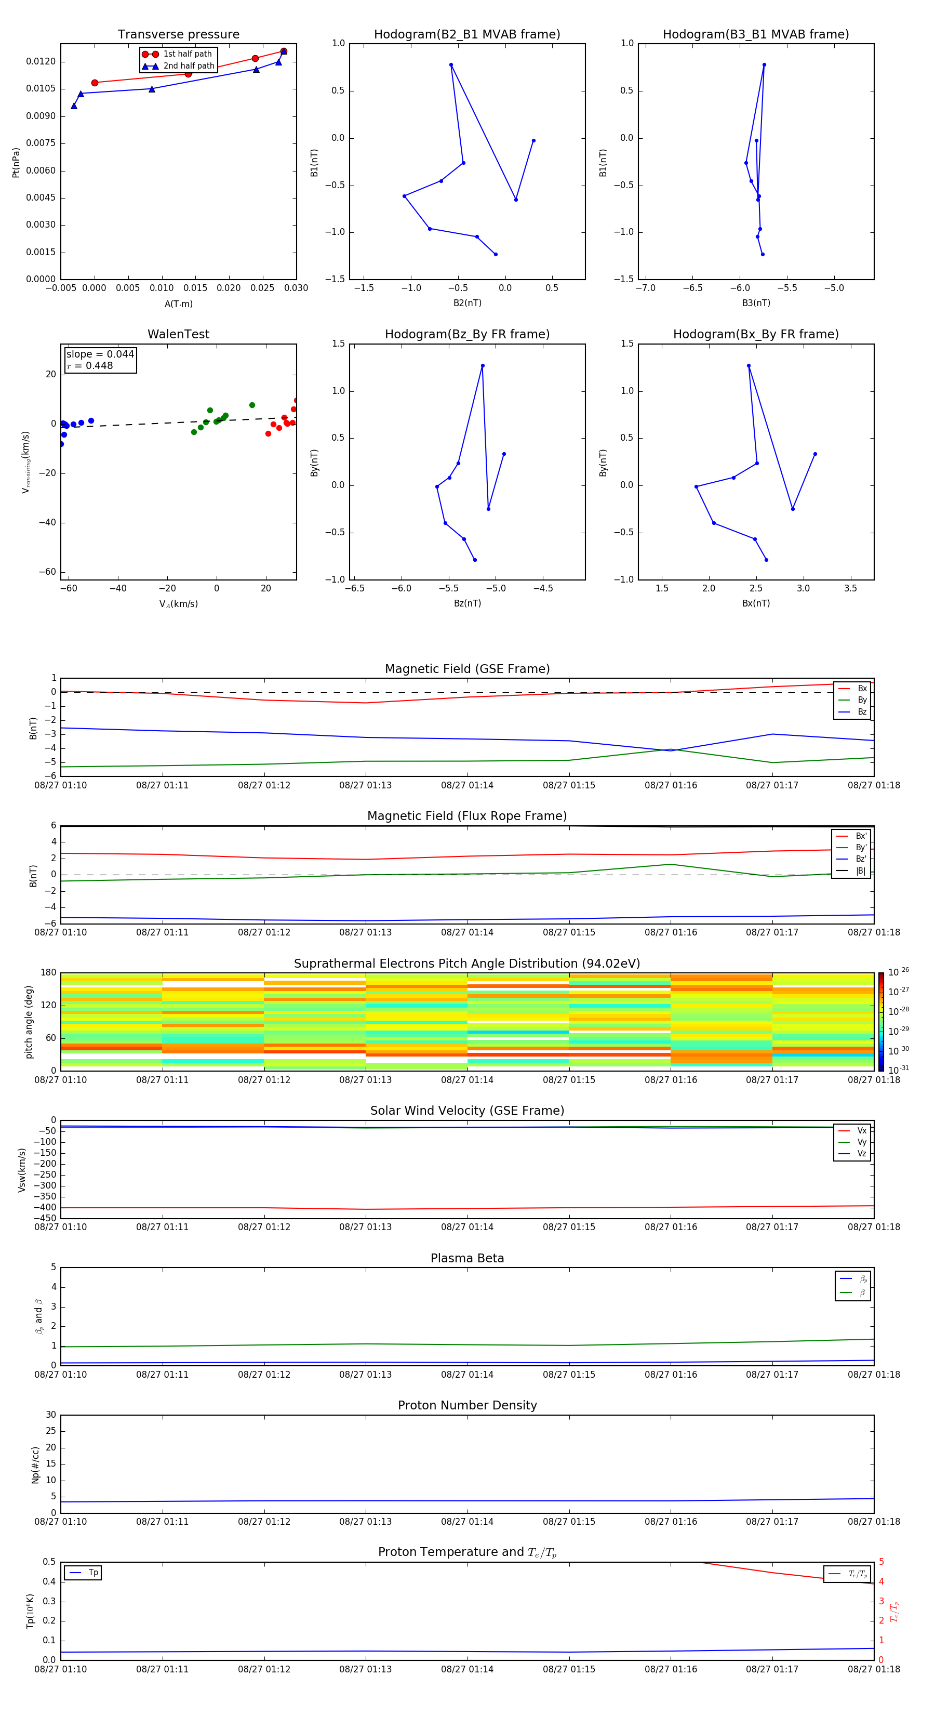Click the 'Magnetic Field (Flux Rope Frame)' title
935x1715 pixels.
[x=467, y=816]
